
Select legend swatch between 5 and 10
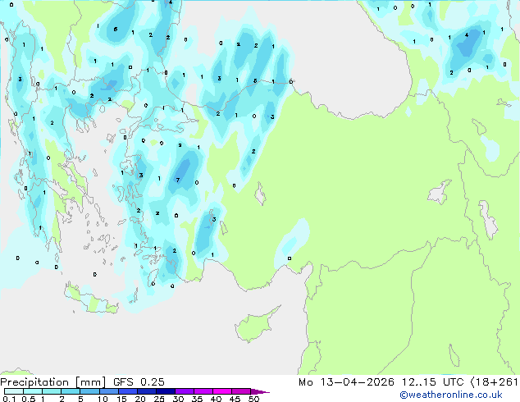coord(89,391)
